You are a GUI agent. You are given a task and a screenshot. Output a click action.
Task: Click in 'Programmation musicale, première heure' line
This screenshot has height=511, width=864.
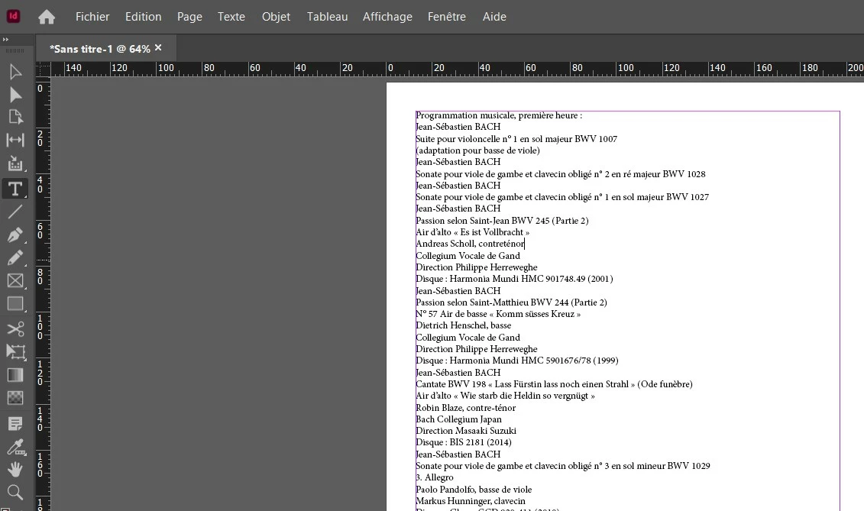click(499, 115)
